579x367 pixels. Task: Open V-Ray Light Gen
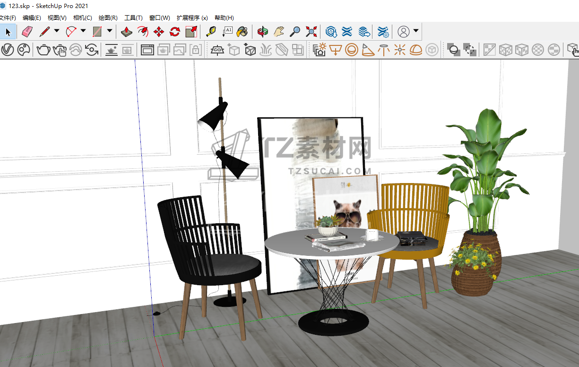coord(320,49)
